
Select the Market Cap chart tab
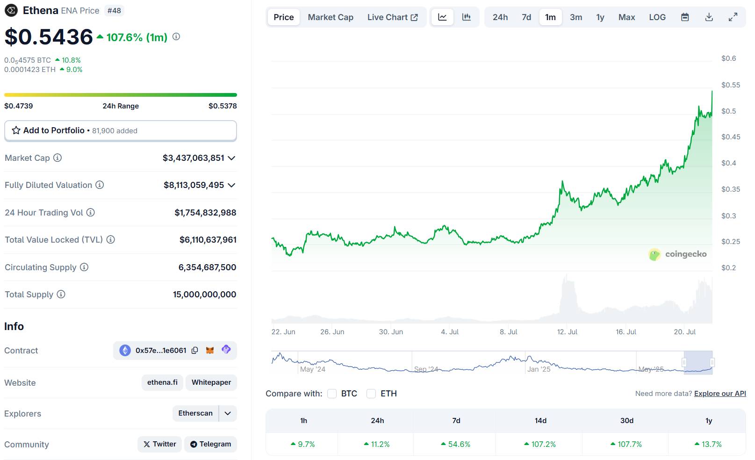pos(331,17)
